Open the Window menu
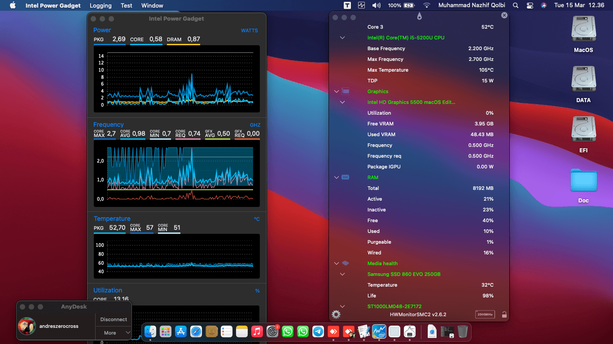613x344 pixels. click(x=152, y=5)
